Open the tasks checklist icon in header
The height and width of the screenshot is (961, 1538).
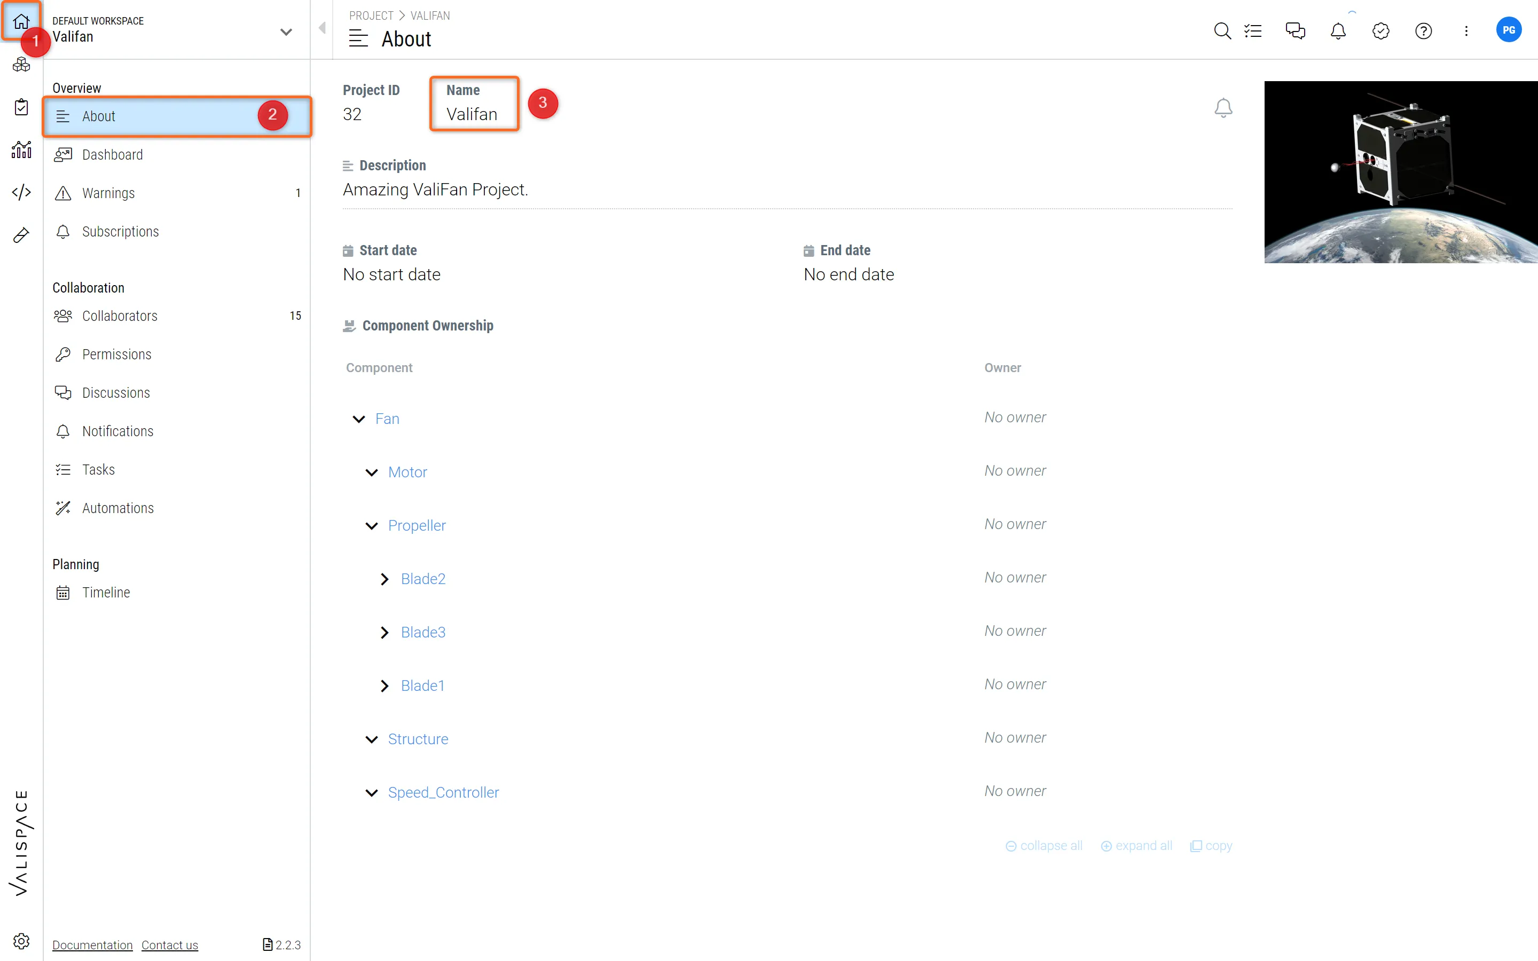coord(1253,30)
